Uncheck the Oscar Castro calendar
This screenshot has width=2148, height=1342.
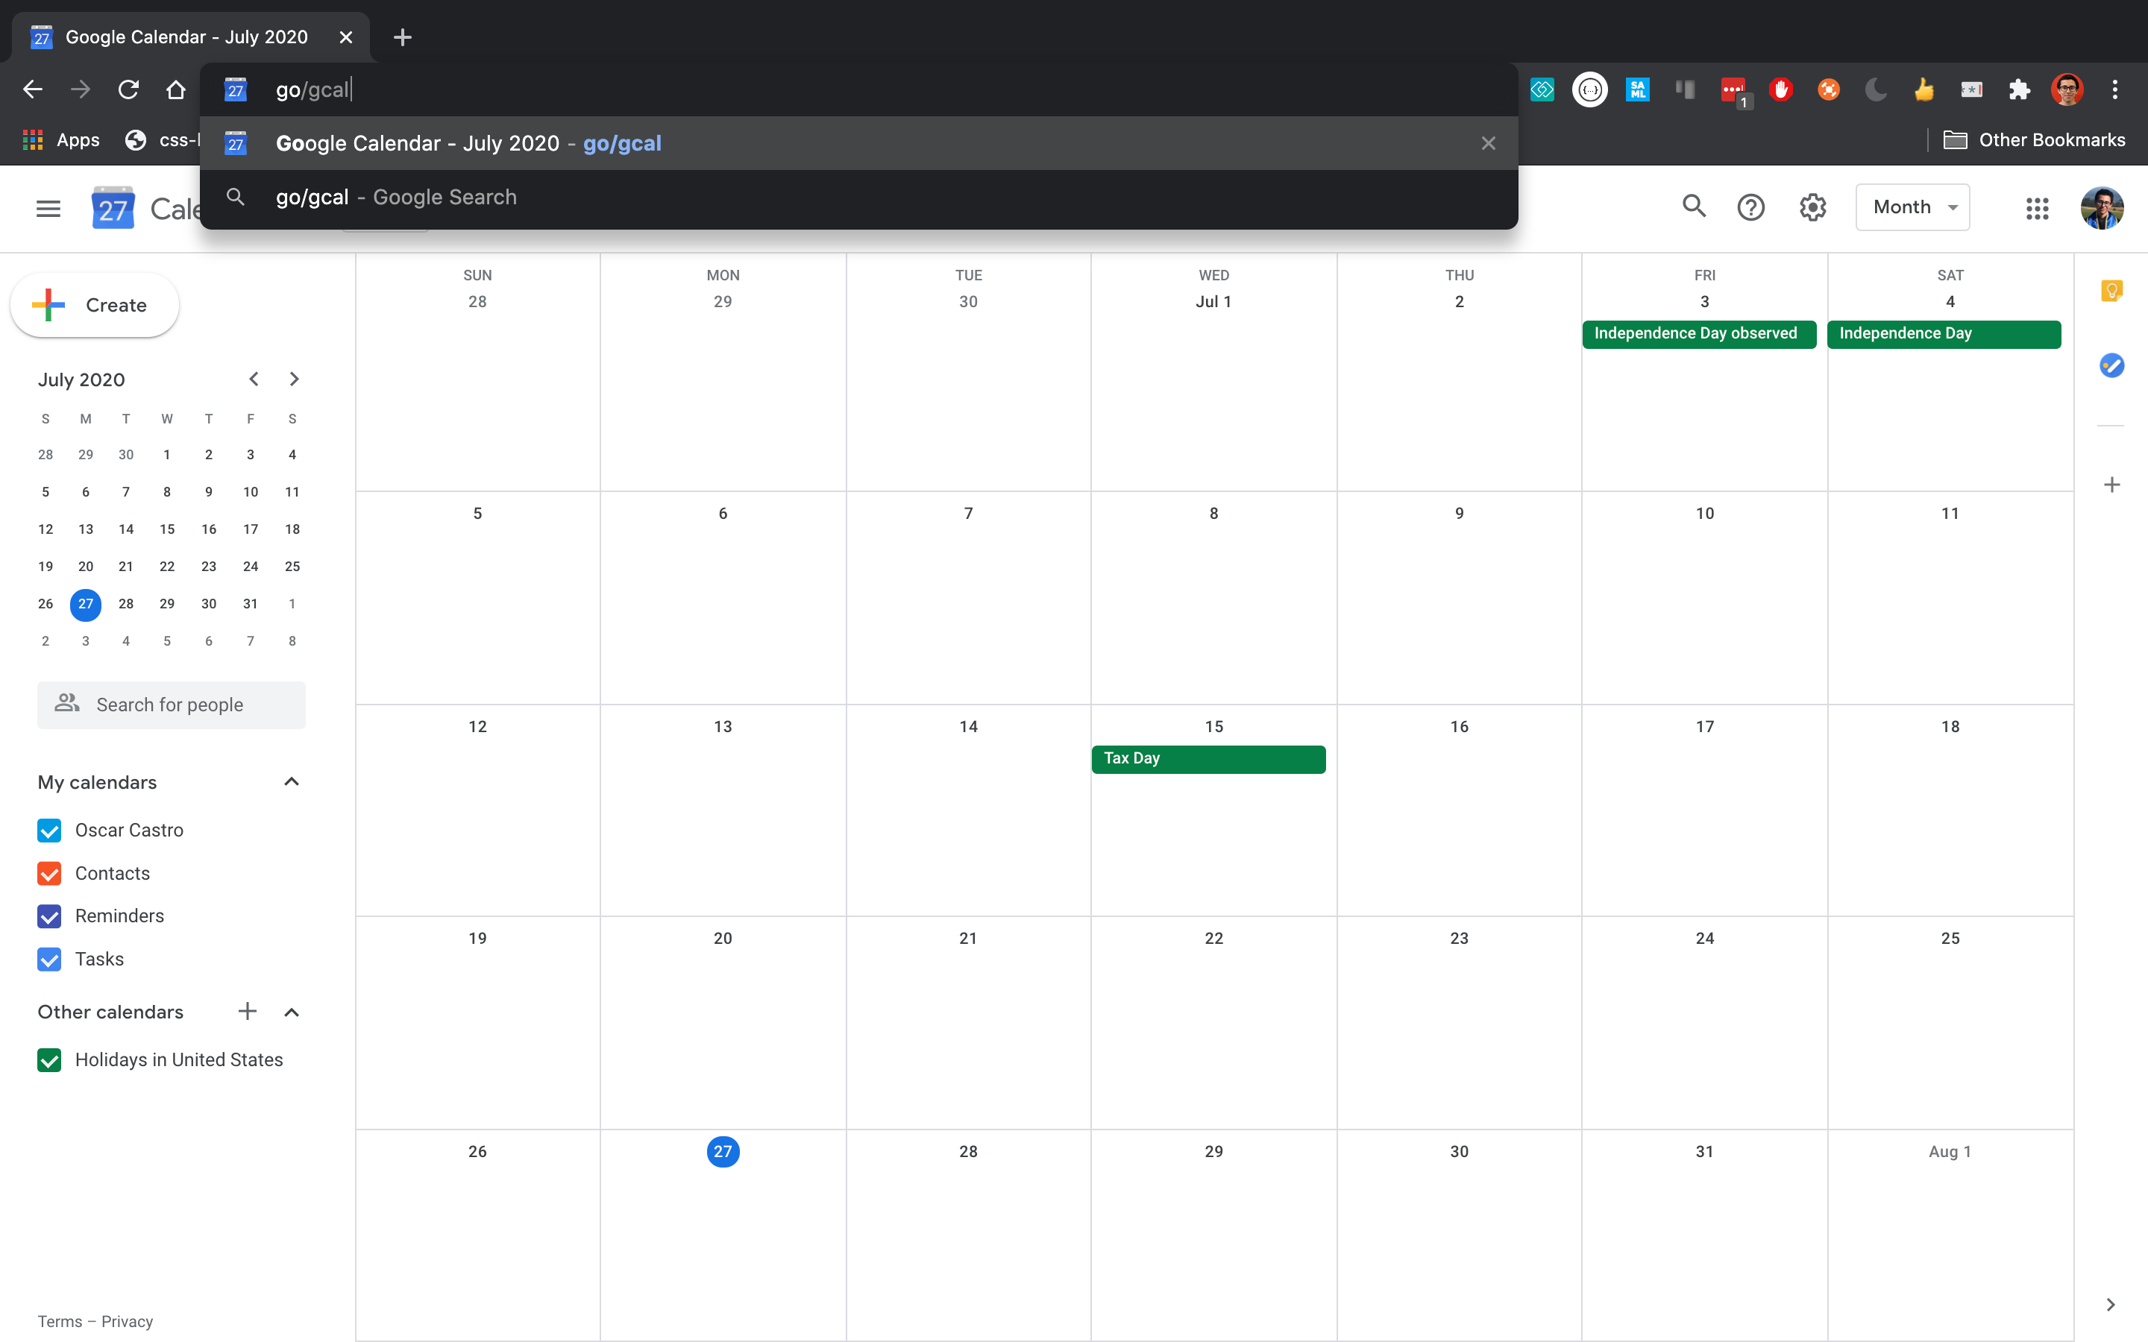(x=50, y=830)
